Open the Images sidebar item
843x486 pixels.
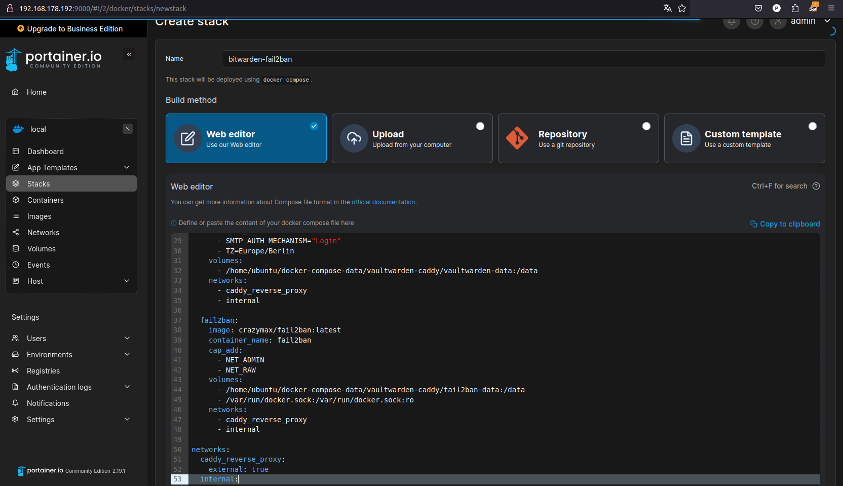tap(39, 216)
